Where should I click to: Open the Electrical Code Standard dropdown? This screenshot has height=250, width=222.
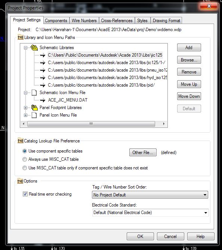point(150,213)
